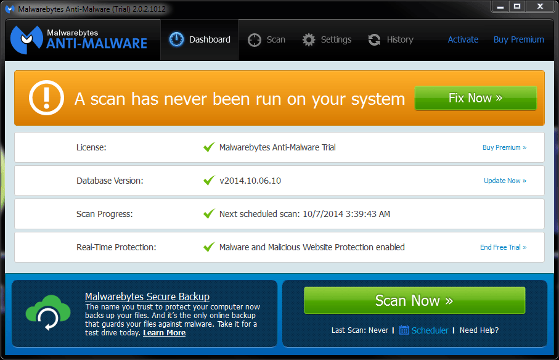This screenshot has height=360, width=559.
Task: Open the Learn More backup link
Action: [x=164, y=333]
